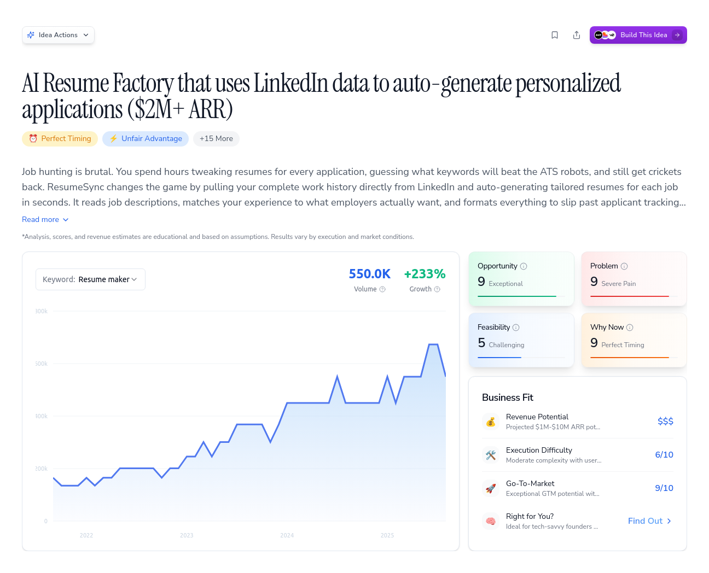Click the Unfair Advantage tag
709x573 pixels.
click(146, 139)
